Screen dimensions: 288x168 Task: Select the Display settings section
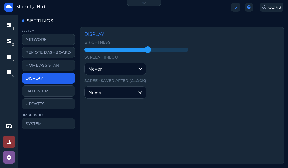pyautogui.click(x=48, y=78)
